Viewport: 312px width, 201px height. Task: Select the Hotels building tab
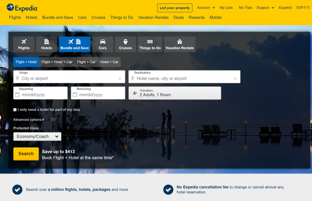point(46,44)
